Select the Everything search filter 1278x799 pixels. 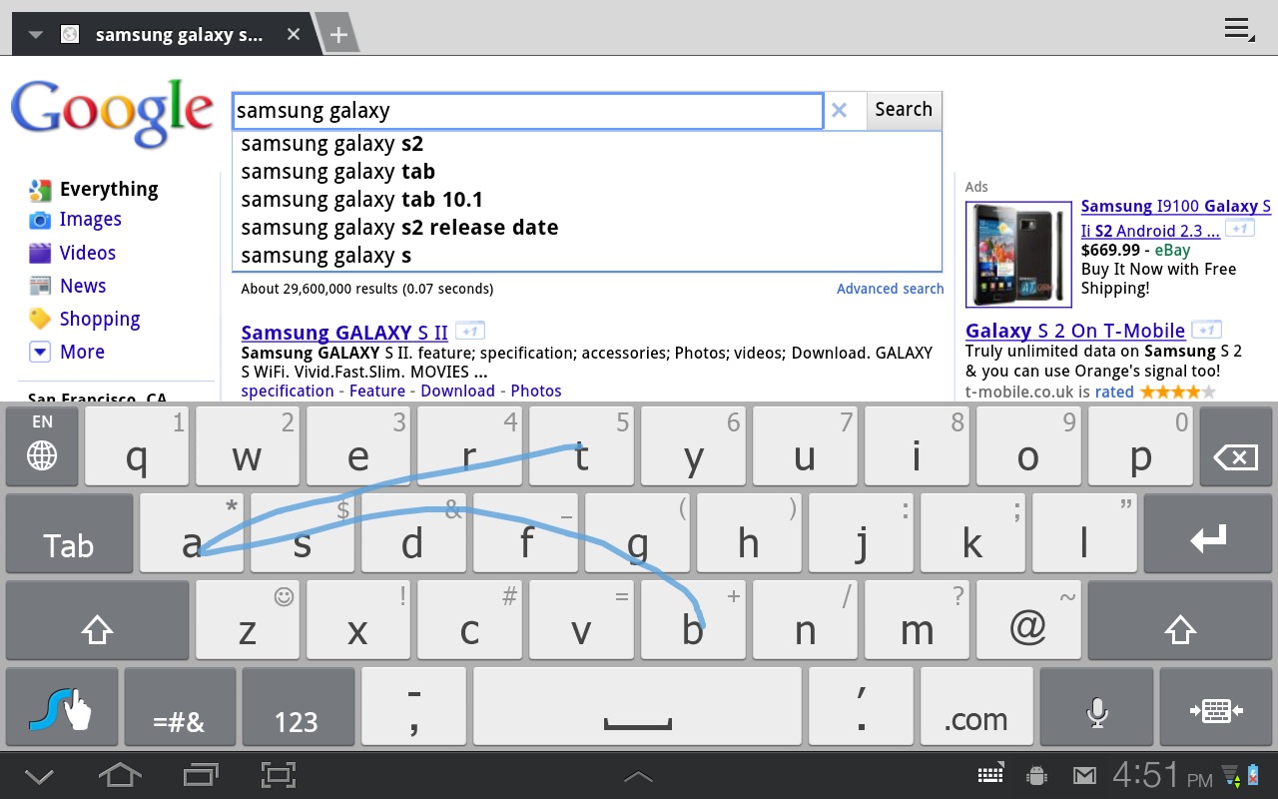click(x=109, y=190)
